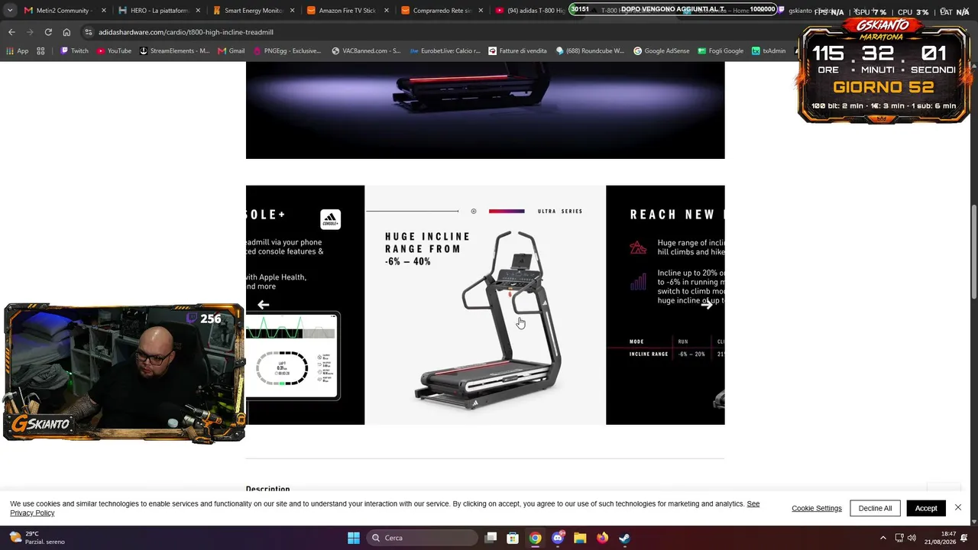Open the Cookie Settings link
Screen dimensions: 978x550
tap(817, 509)
